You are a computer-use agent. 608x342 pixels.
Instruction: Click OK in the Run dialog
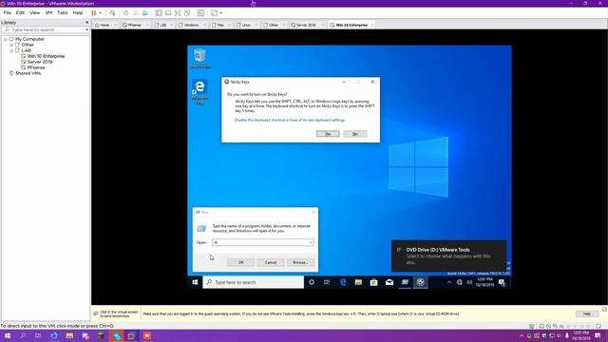coord(240,262)
